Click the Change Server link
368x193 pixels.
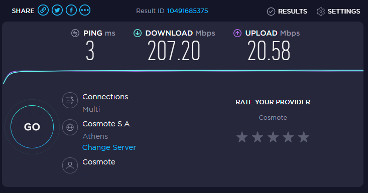(x=109, y=147)
